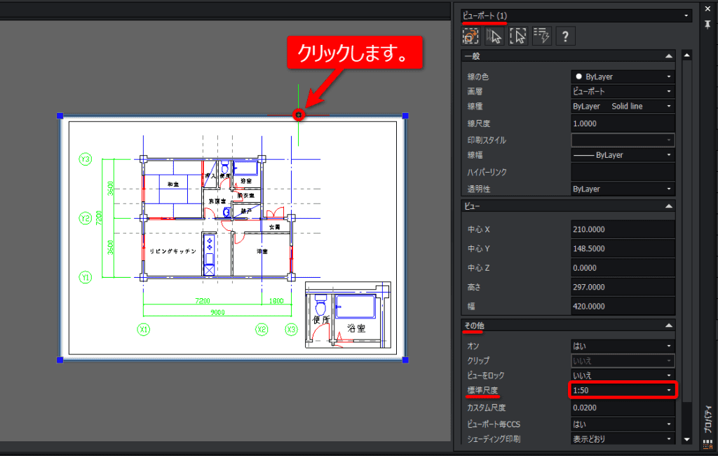This screenshot has height=456, width=718.
Task: Collapse the 一般 section
Action: pos(668,56)
